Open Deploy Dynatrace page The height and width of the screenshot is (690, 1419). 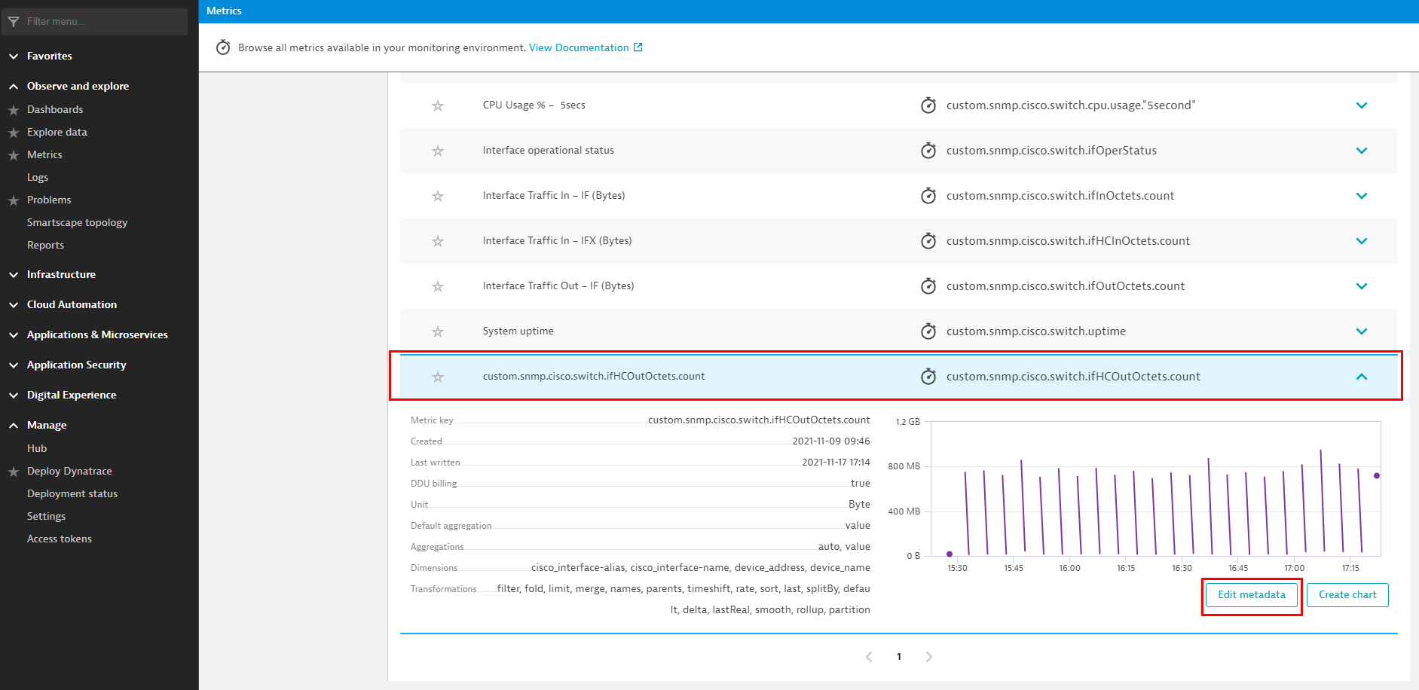pos(69,471)
